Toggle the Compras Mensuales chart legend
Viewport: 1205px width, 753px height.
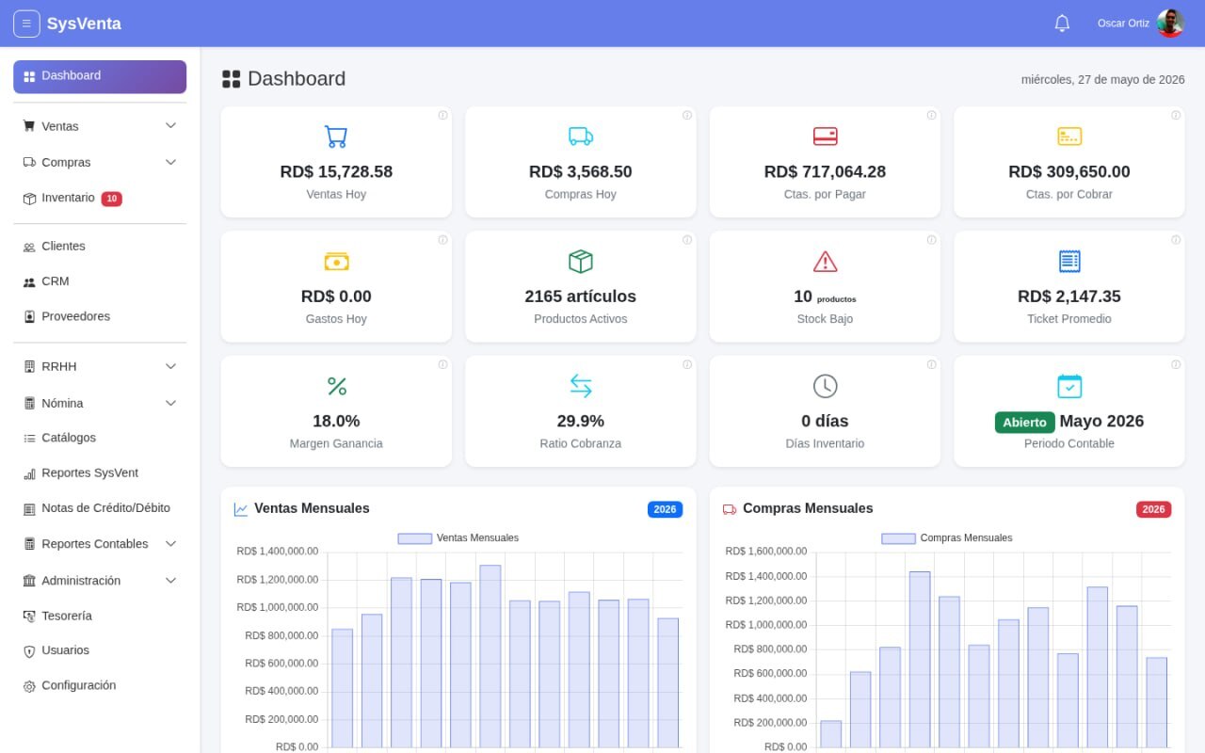947,538
